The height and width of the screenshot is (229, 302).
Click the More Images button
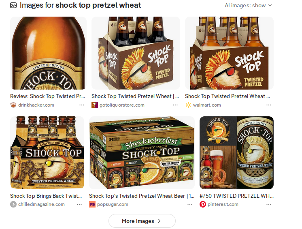click(x=142, y=221)
